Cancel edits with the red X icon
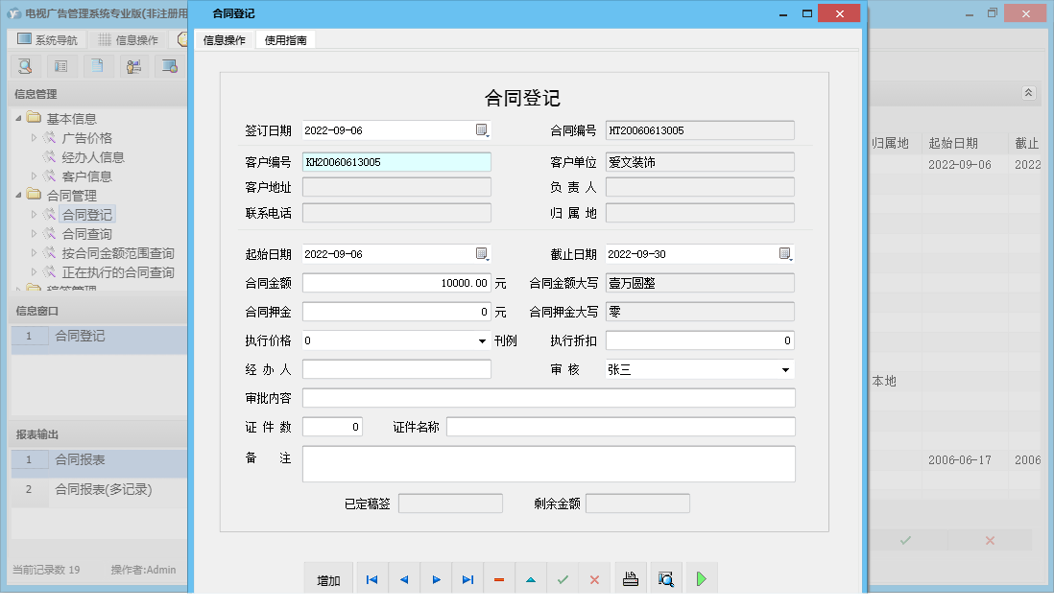The height and width of the screenshot is (609, 1054). (x=594, y=578)
